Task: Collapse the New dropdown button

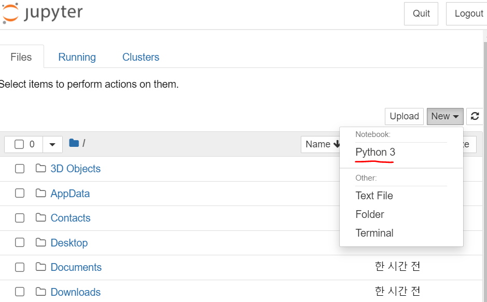Action: pyautogui.click(x=445, y=116)
